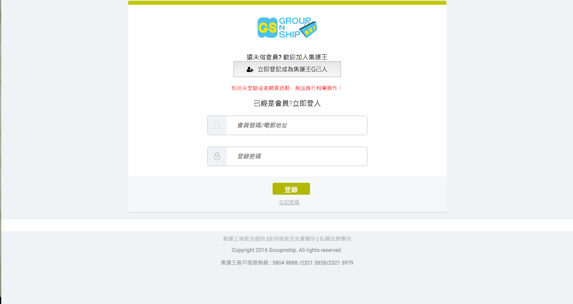The width and height of the screenshot is (573, 304).
Task: Click the 還未做會員? 歡迎加入集運王 text
Action: point(287,57)
